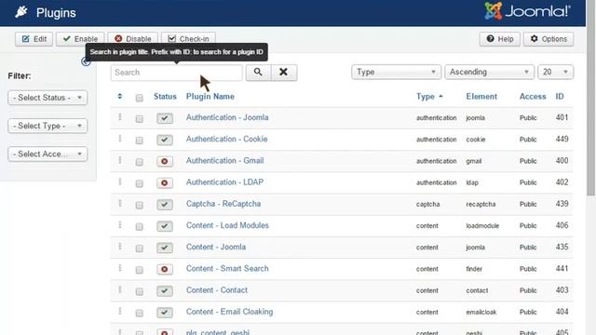Click the element text recaptcha
596x335 pixels.
481,204
